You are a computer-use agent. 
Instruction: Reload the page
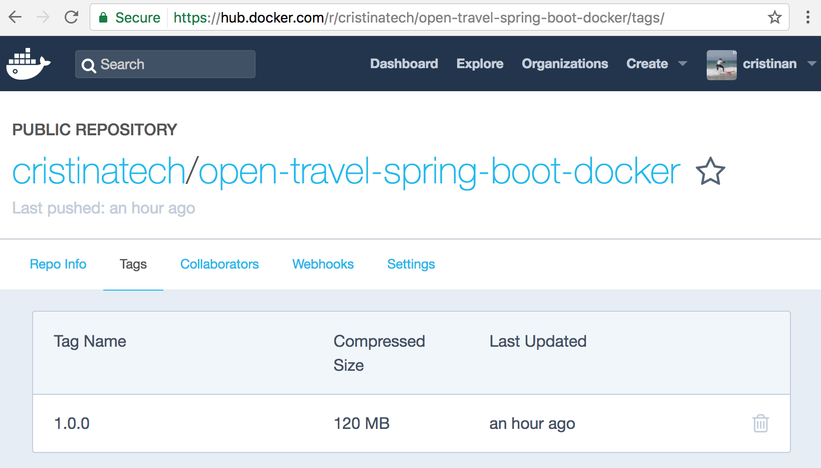[72, 17]
